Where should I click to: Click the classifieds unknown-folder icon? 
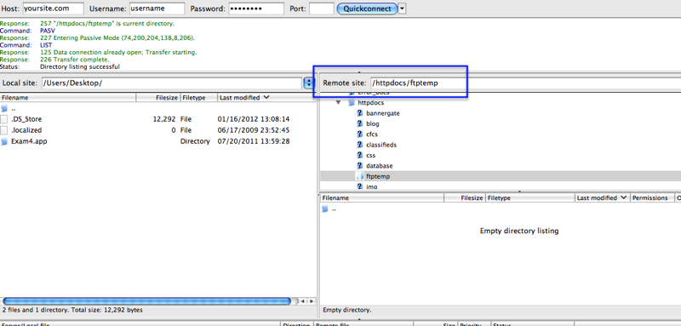point(359,145)
